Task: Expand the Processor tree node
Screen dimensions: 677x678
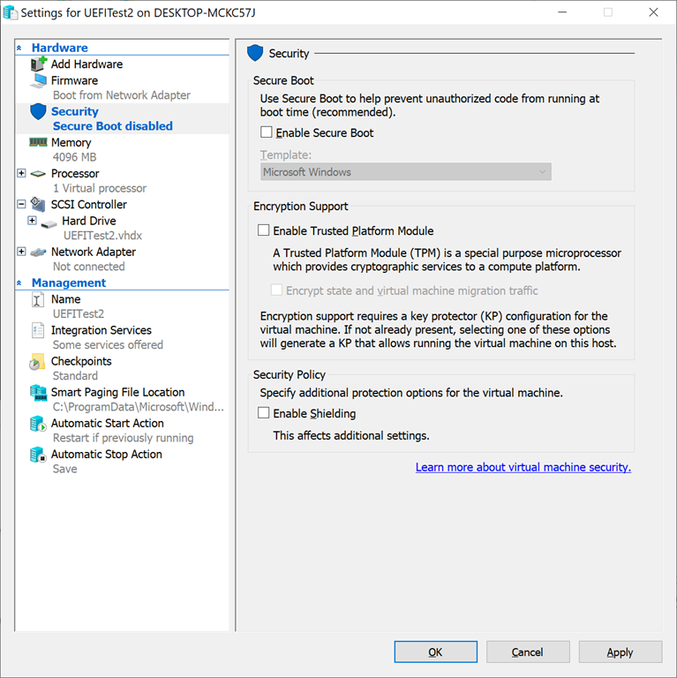Action: click(x=21, y=174)
